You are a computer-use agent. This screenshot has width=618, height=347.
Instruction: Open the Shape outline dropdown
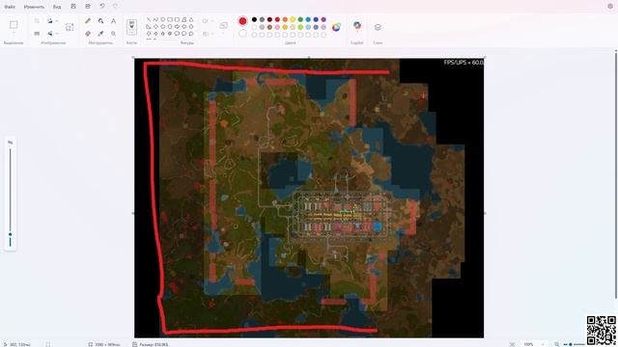pos(208,21)
